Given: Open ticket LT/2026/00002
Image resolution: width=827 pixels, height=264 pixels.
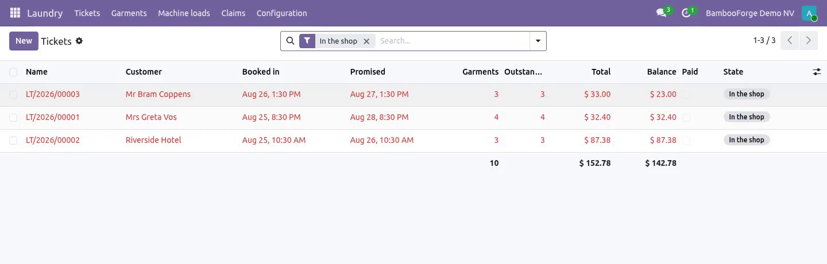Looking at the screenshot, I should [53, 140].
